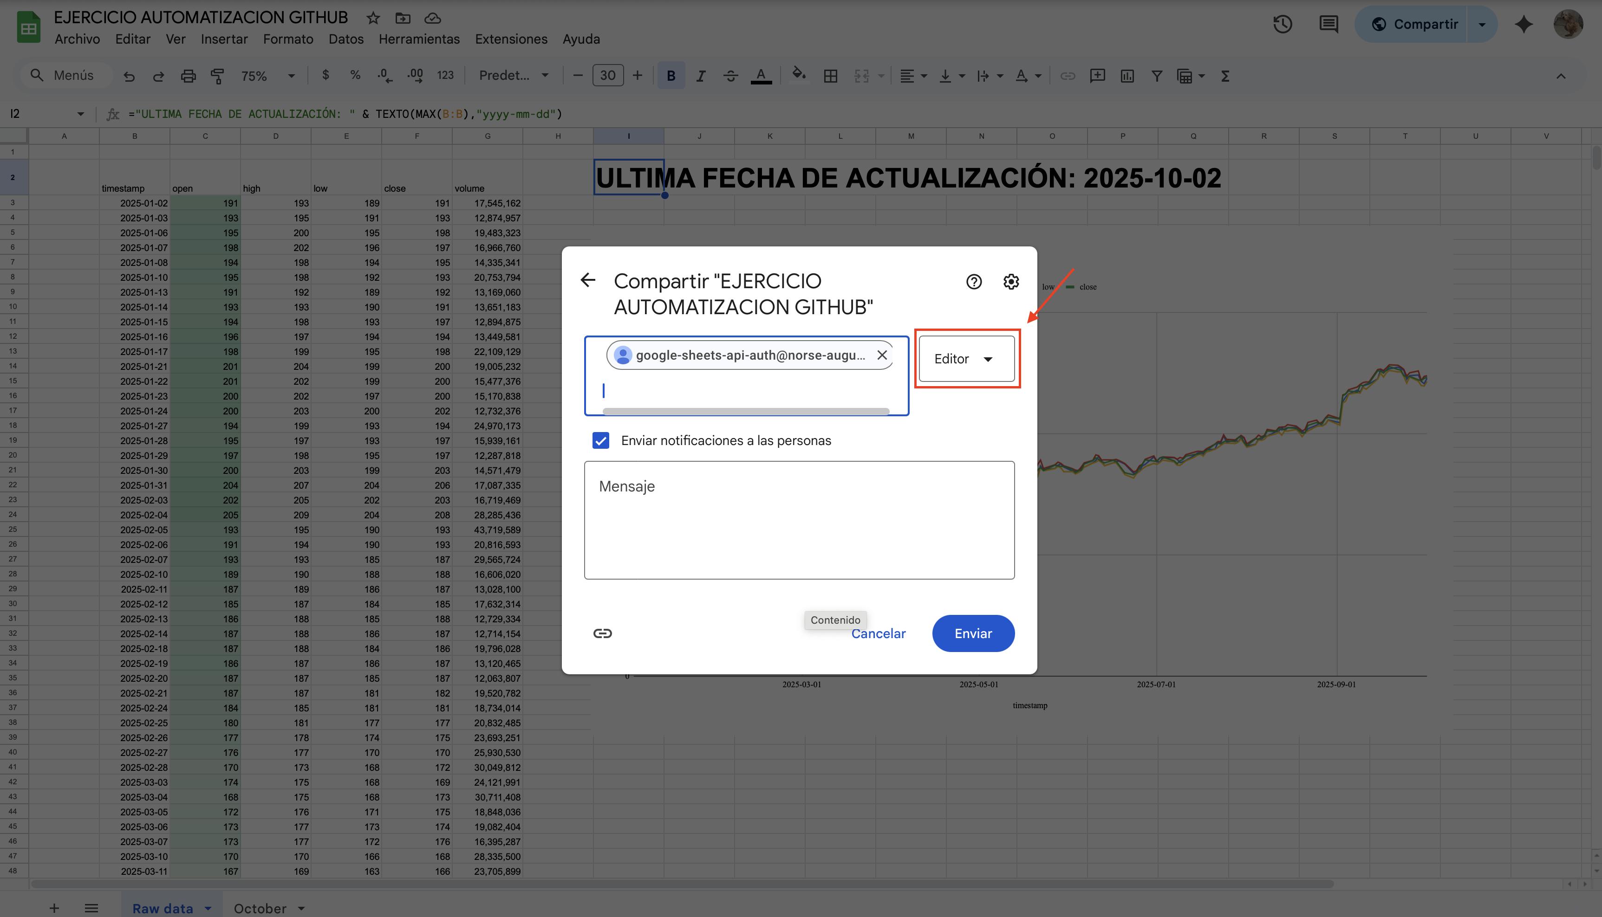Copy link using the chain icon

click(x=602, y=633)
